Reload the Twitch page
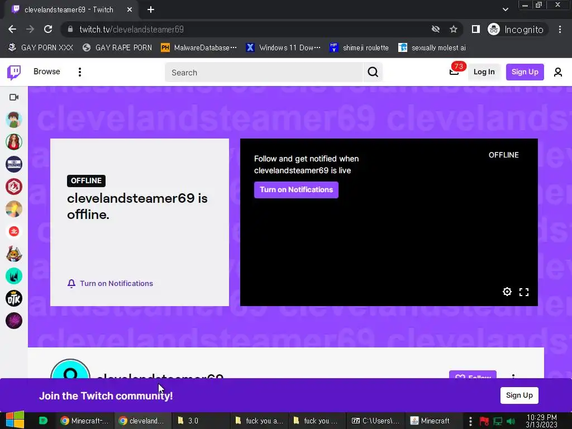Screen dimensions: 572x429 point(48,29)
